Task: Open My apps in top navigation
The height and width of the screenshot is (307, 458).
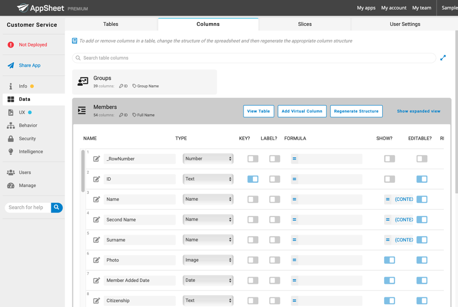Action: pos(366,8)
